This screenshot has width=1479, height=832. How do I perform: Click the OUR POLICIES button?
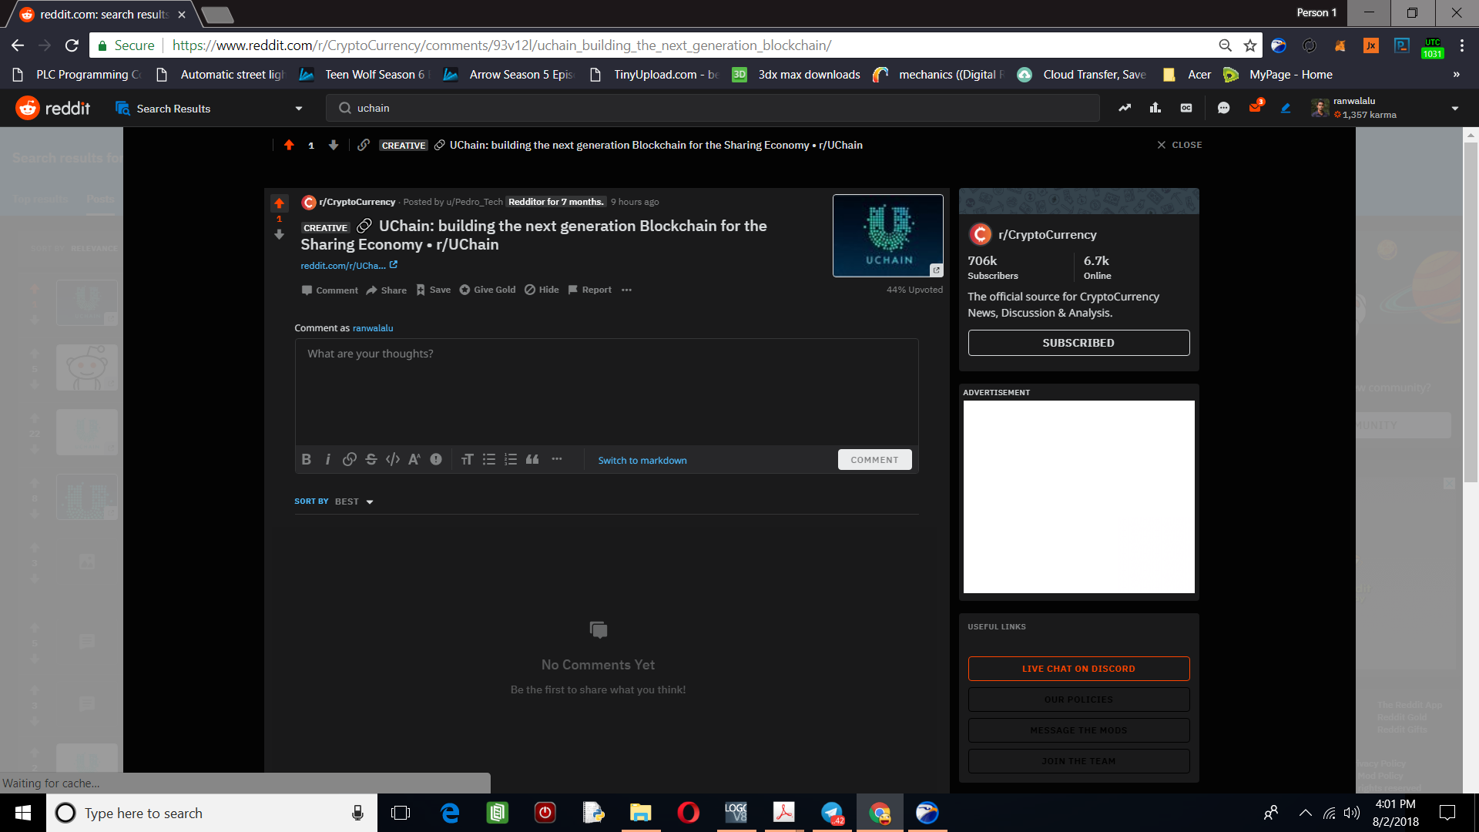(1078, 699)
